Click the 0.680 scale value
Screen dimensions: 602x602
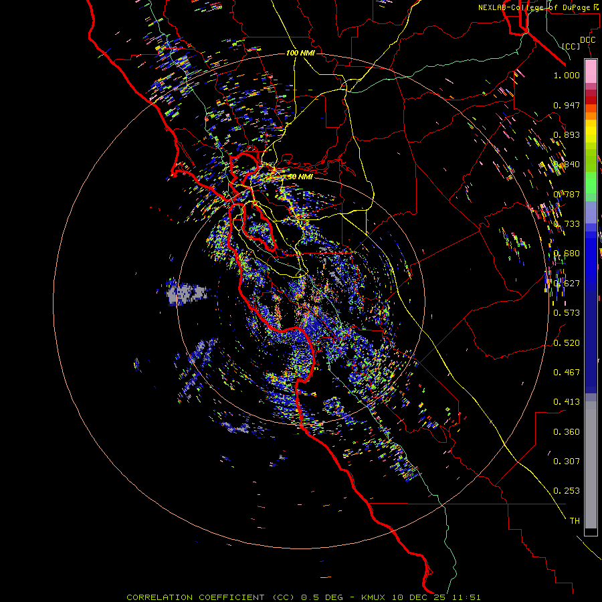[x=567, y=254]
